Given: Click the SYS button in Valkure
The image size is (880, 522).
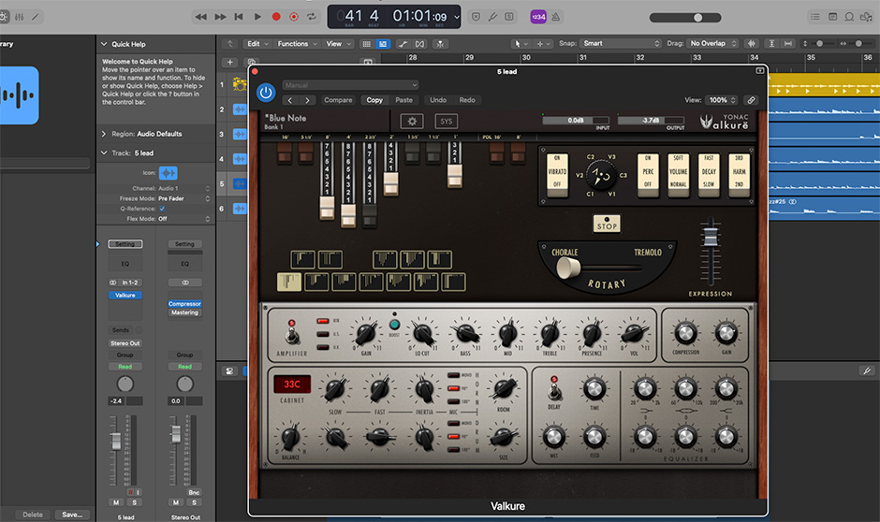Looking at the screenshot, I should [x=447, y=121].
